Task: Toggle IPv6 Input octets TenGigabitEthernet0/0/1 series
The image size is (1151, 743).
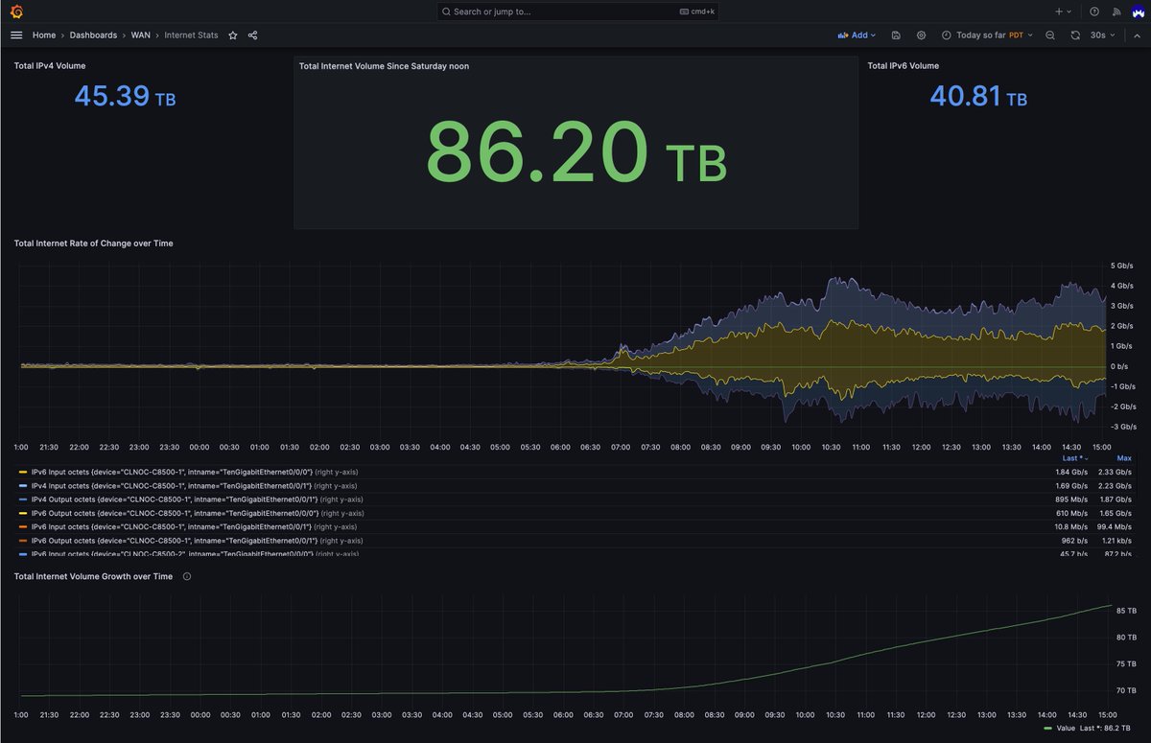Action: [172, 526]
